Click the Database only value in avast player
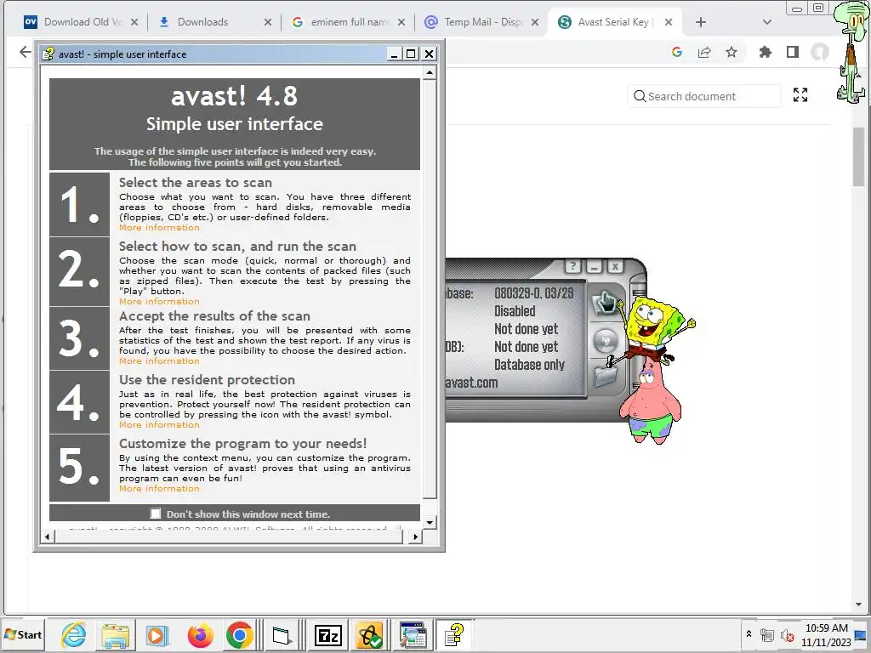This screenshot has width=871, height=653. point(529,365)
